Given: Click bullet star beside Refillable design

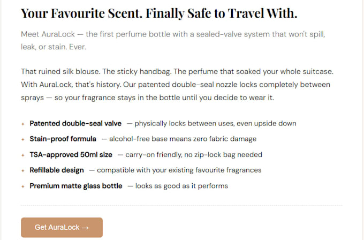Looking at the screenshot, I should click(x=22, y=170).
